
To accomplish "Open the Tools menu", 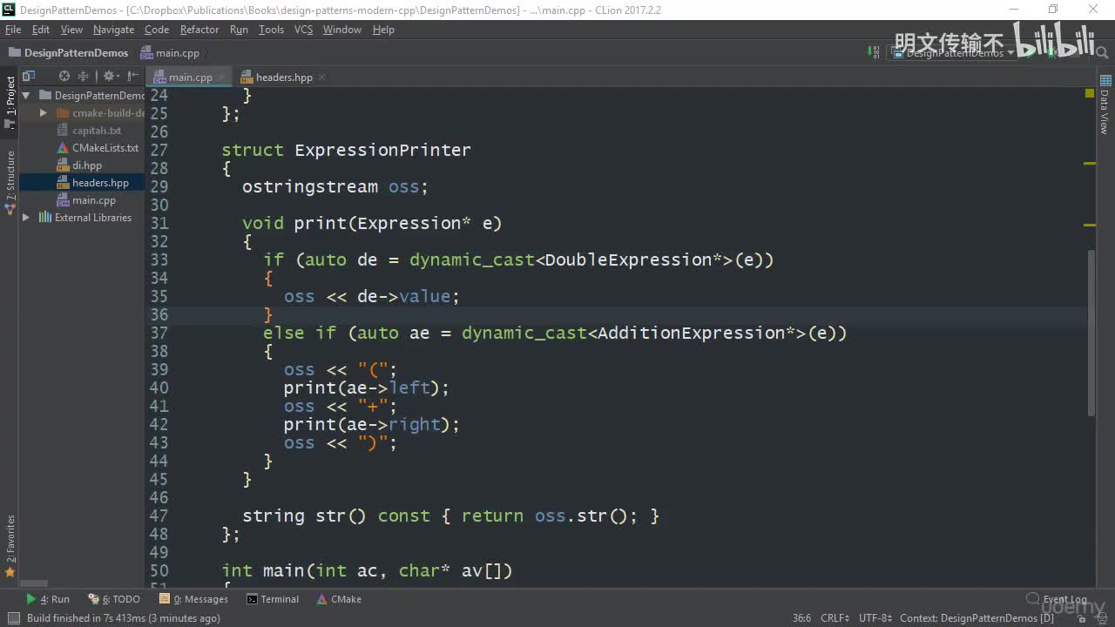I will coord(271,30).
